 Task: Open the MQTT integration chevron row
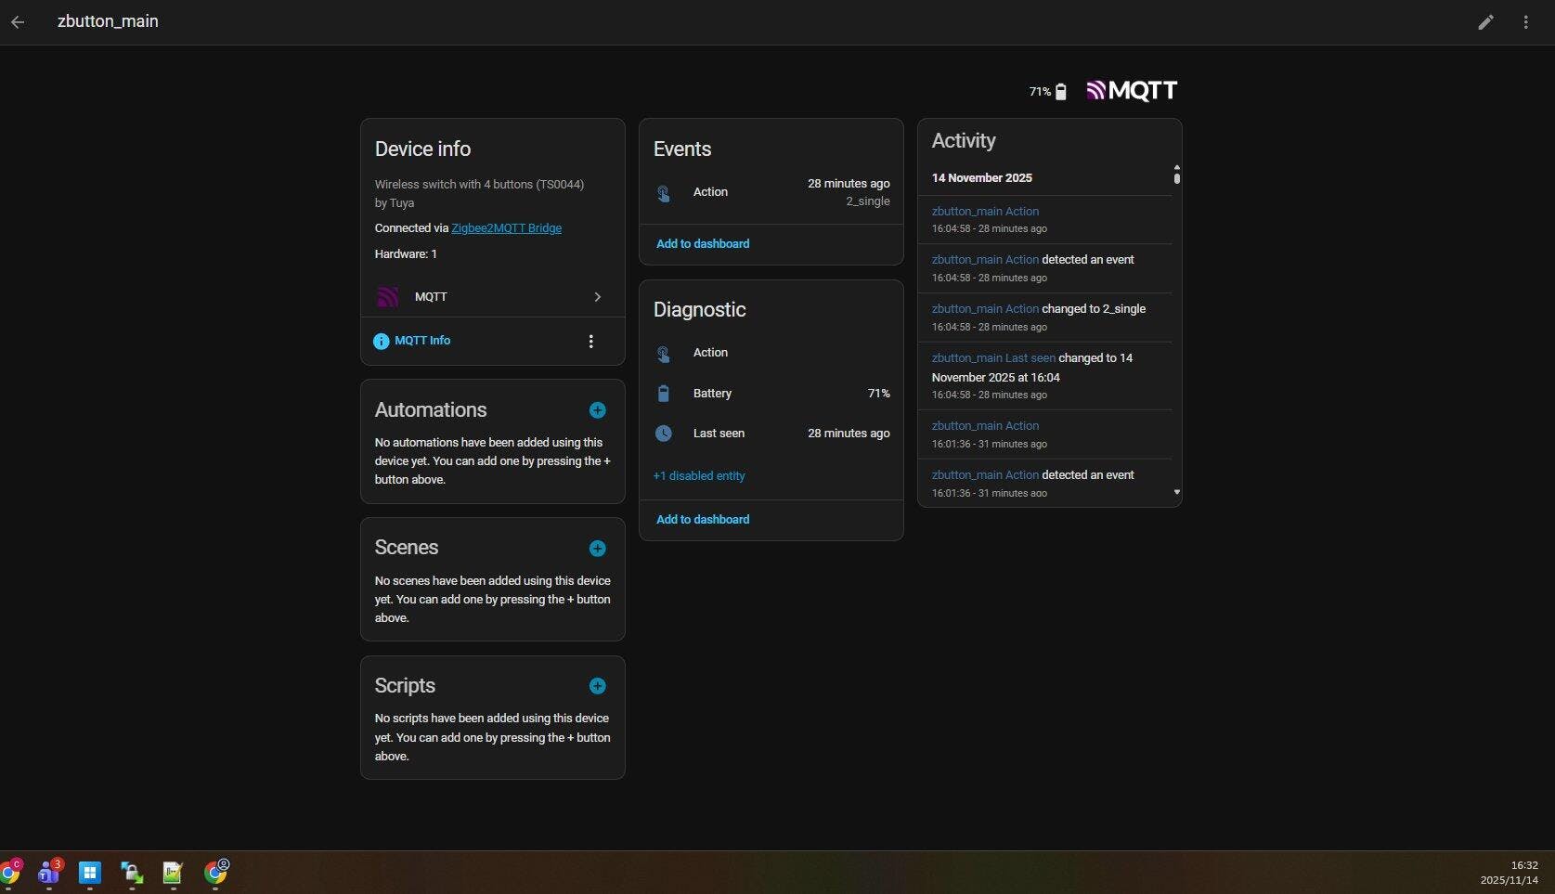[x=492, y=297]
